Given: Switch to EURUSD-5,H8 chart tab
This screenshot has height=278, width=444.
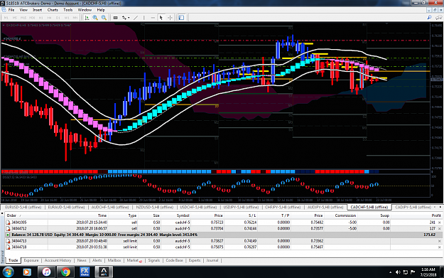Looking at the screenshot, I should [x=23, y=207].
